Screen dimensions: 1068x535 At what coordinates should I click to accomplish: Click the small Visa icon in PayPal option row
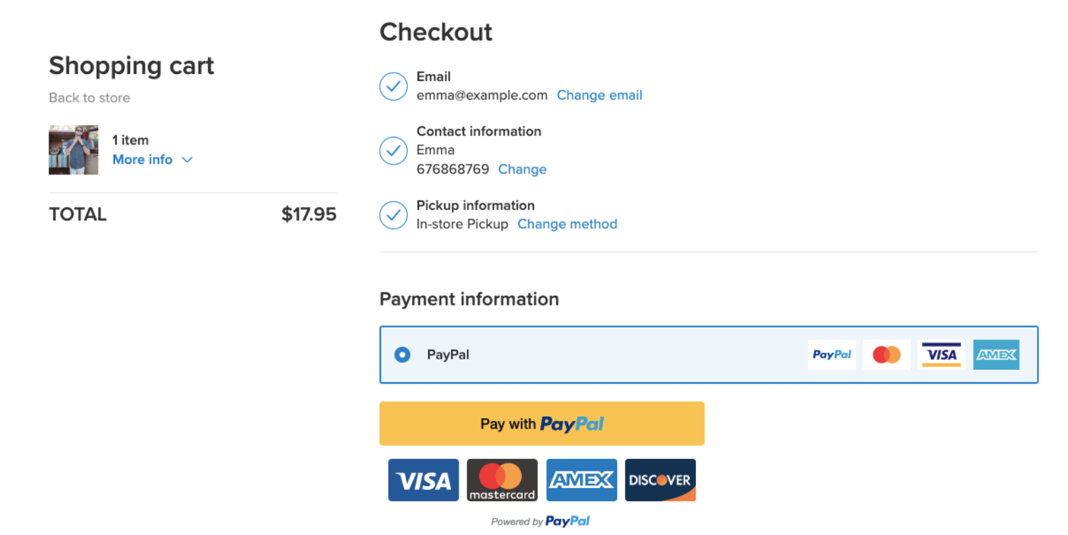click(x=941, y=355)
